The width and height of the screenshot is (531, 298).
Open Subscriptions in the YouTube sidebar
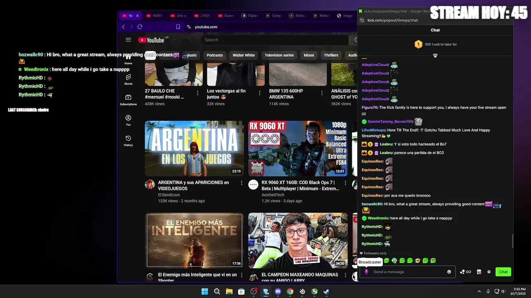pos(128,100)
